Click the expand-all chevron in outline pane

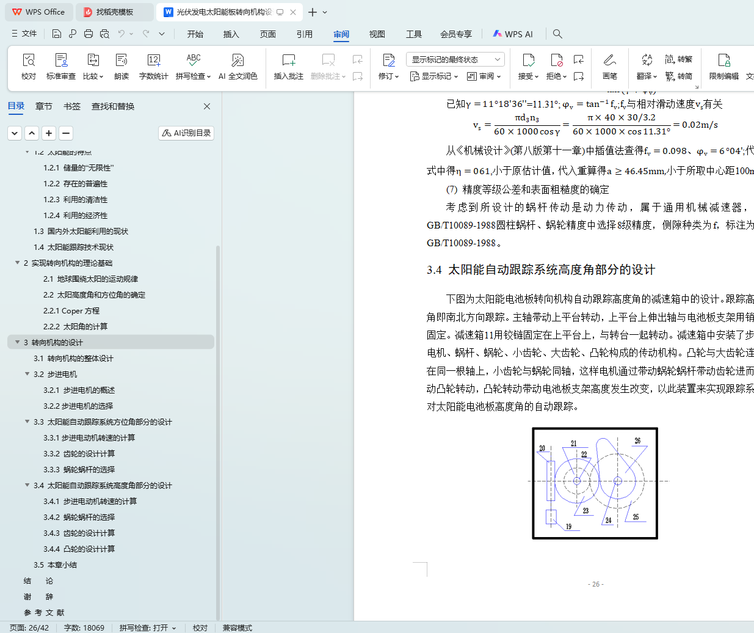15,133
